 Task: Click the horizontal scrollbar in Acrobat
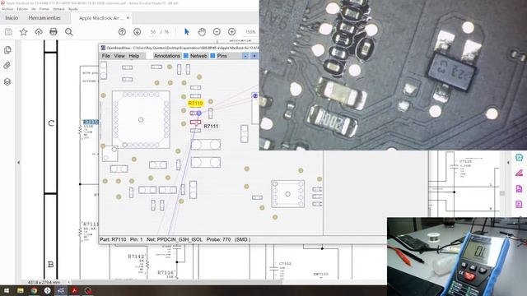tap(176, 282)
